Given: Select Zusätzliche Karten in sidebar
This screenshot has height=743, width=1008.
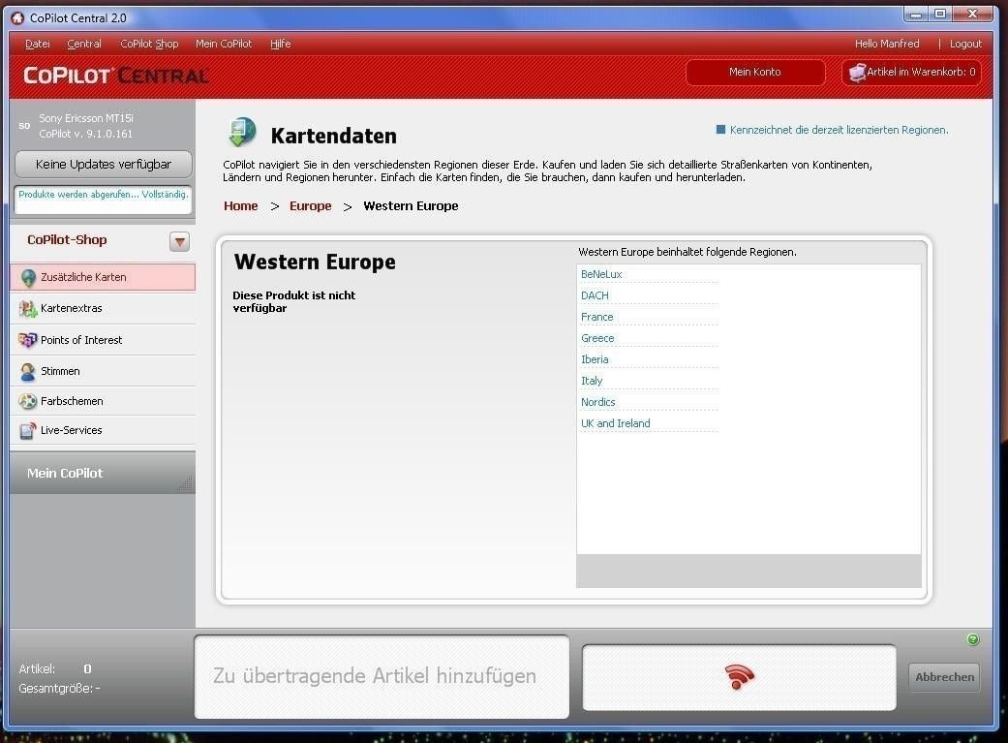Looking at the screenshot, I should (x=103, y=277).
